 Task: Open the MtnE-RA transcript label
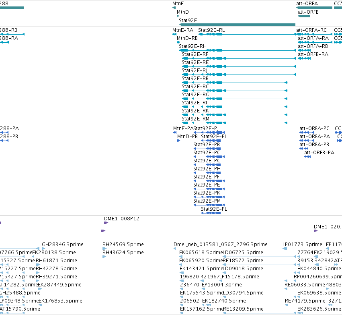(183, 30)
